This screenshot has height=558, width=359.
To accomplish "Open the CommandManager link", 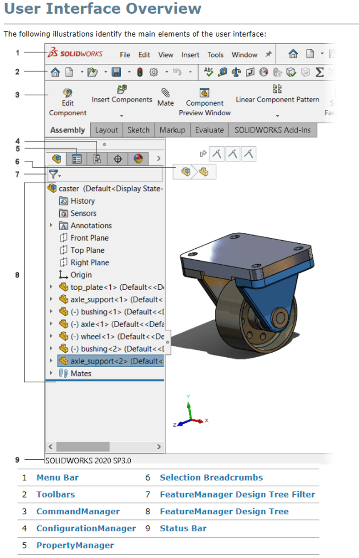I will pyautogui.click(x=78, y=511).
